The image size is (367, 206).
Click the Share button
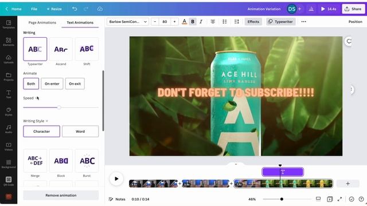(353, 9)
